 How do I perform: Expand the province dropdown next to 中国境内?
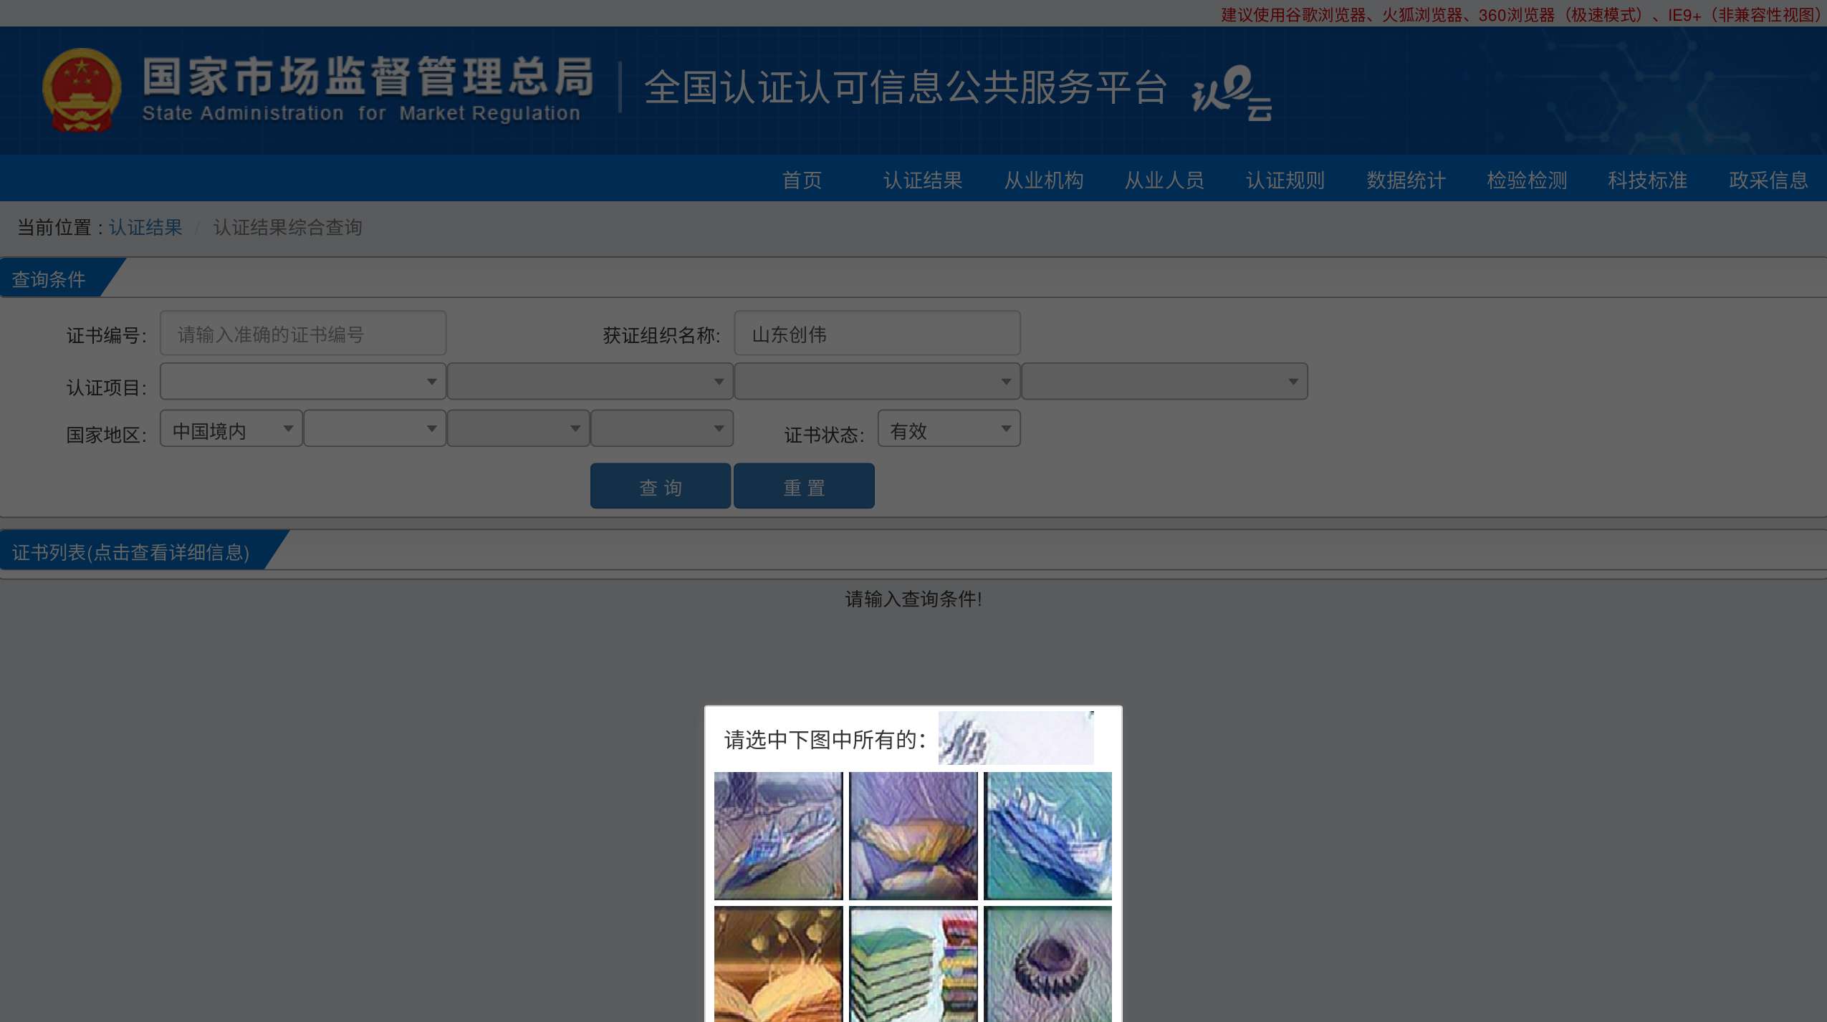tap(374, 429)
